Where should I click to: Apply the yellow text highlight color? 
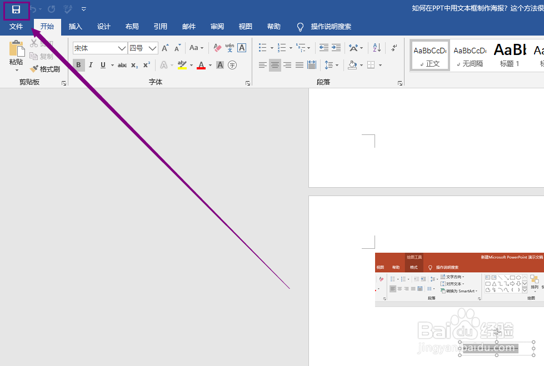click(x=182, y=65)
